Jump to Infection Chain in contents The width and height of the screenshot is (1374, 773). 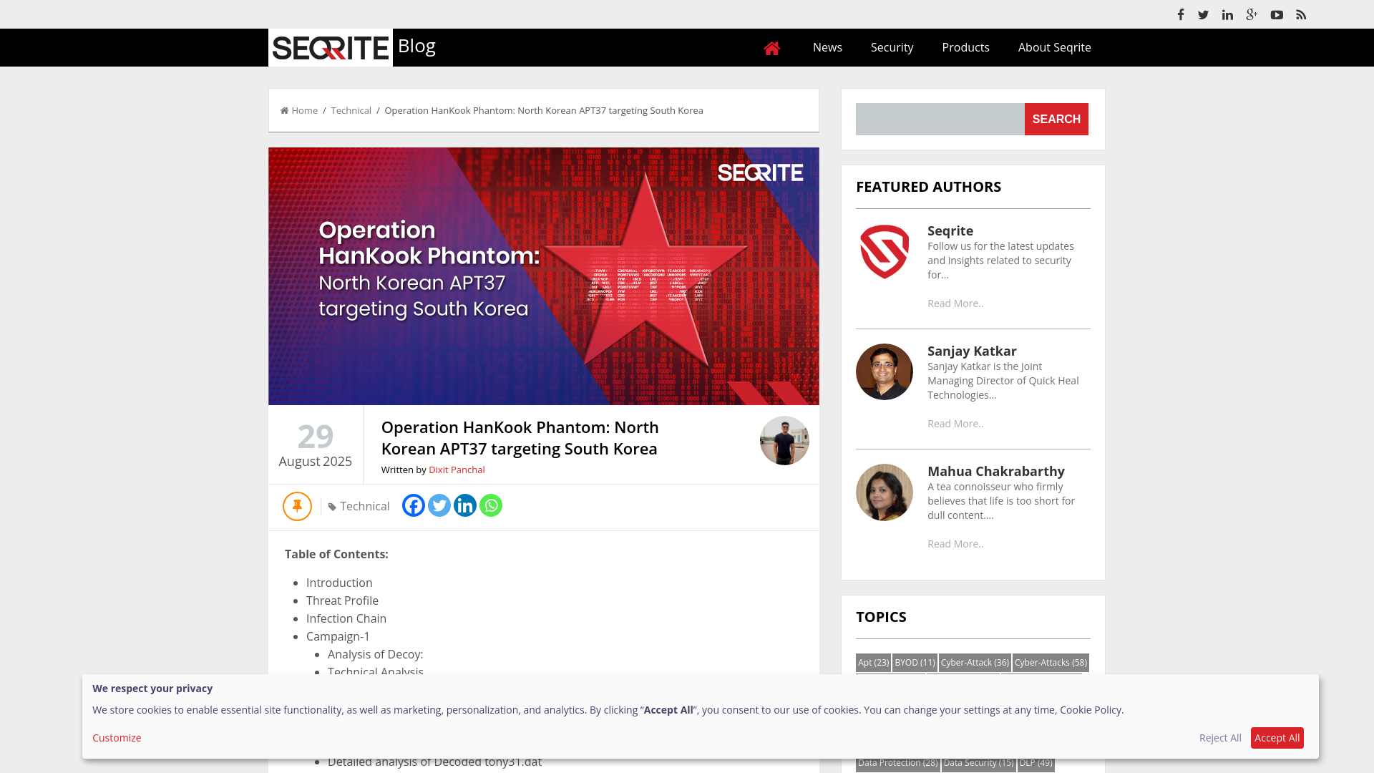[x=346, y=618]
